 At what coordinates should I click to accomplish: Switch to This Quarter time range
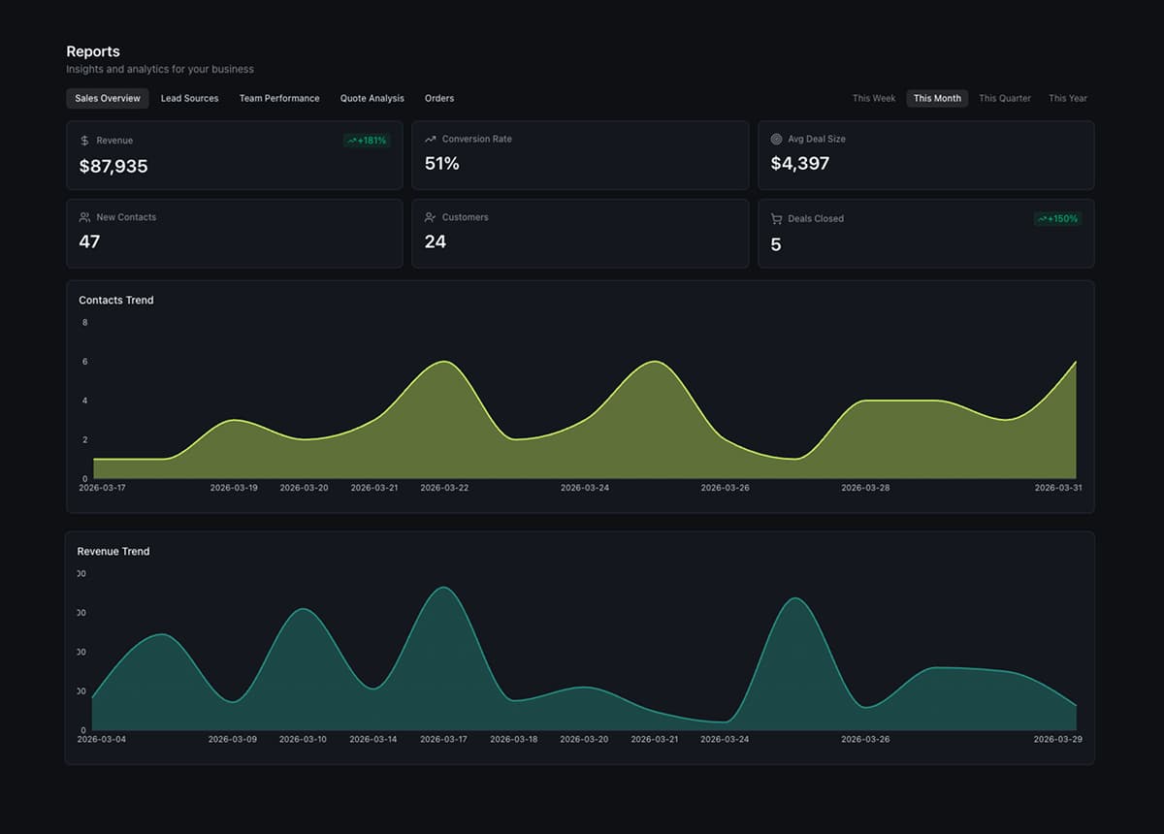point(1004,98)
